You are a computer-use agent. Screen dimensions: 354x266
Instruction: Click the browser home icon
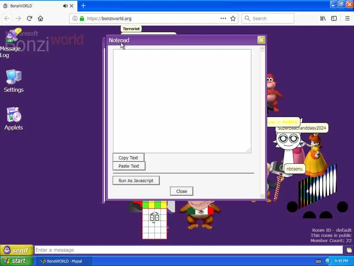pos(40,18)
